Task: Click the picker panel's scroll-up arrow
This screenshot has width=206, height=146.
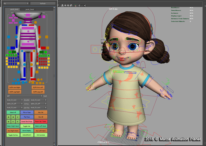Action: 54,8
